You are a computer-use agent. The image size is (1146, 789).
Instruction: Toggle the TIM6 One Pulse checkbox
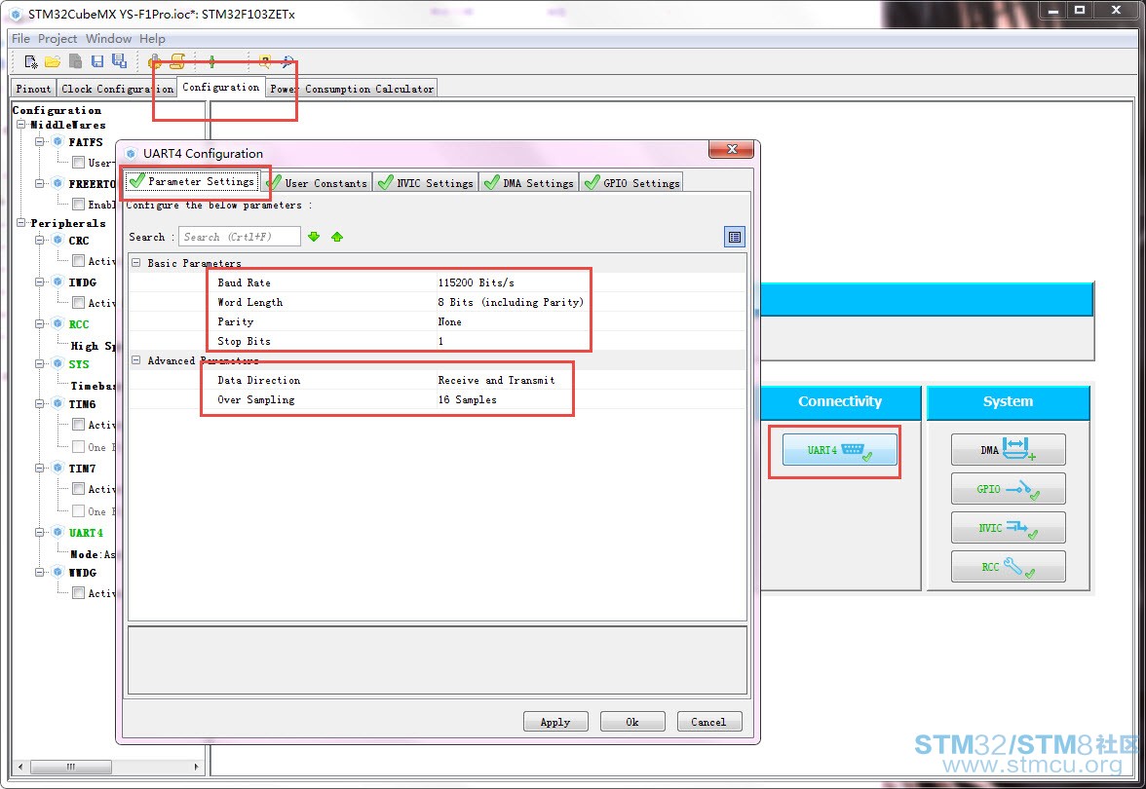coord(78,446)
